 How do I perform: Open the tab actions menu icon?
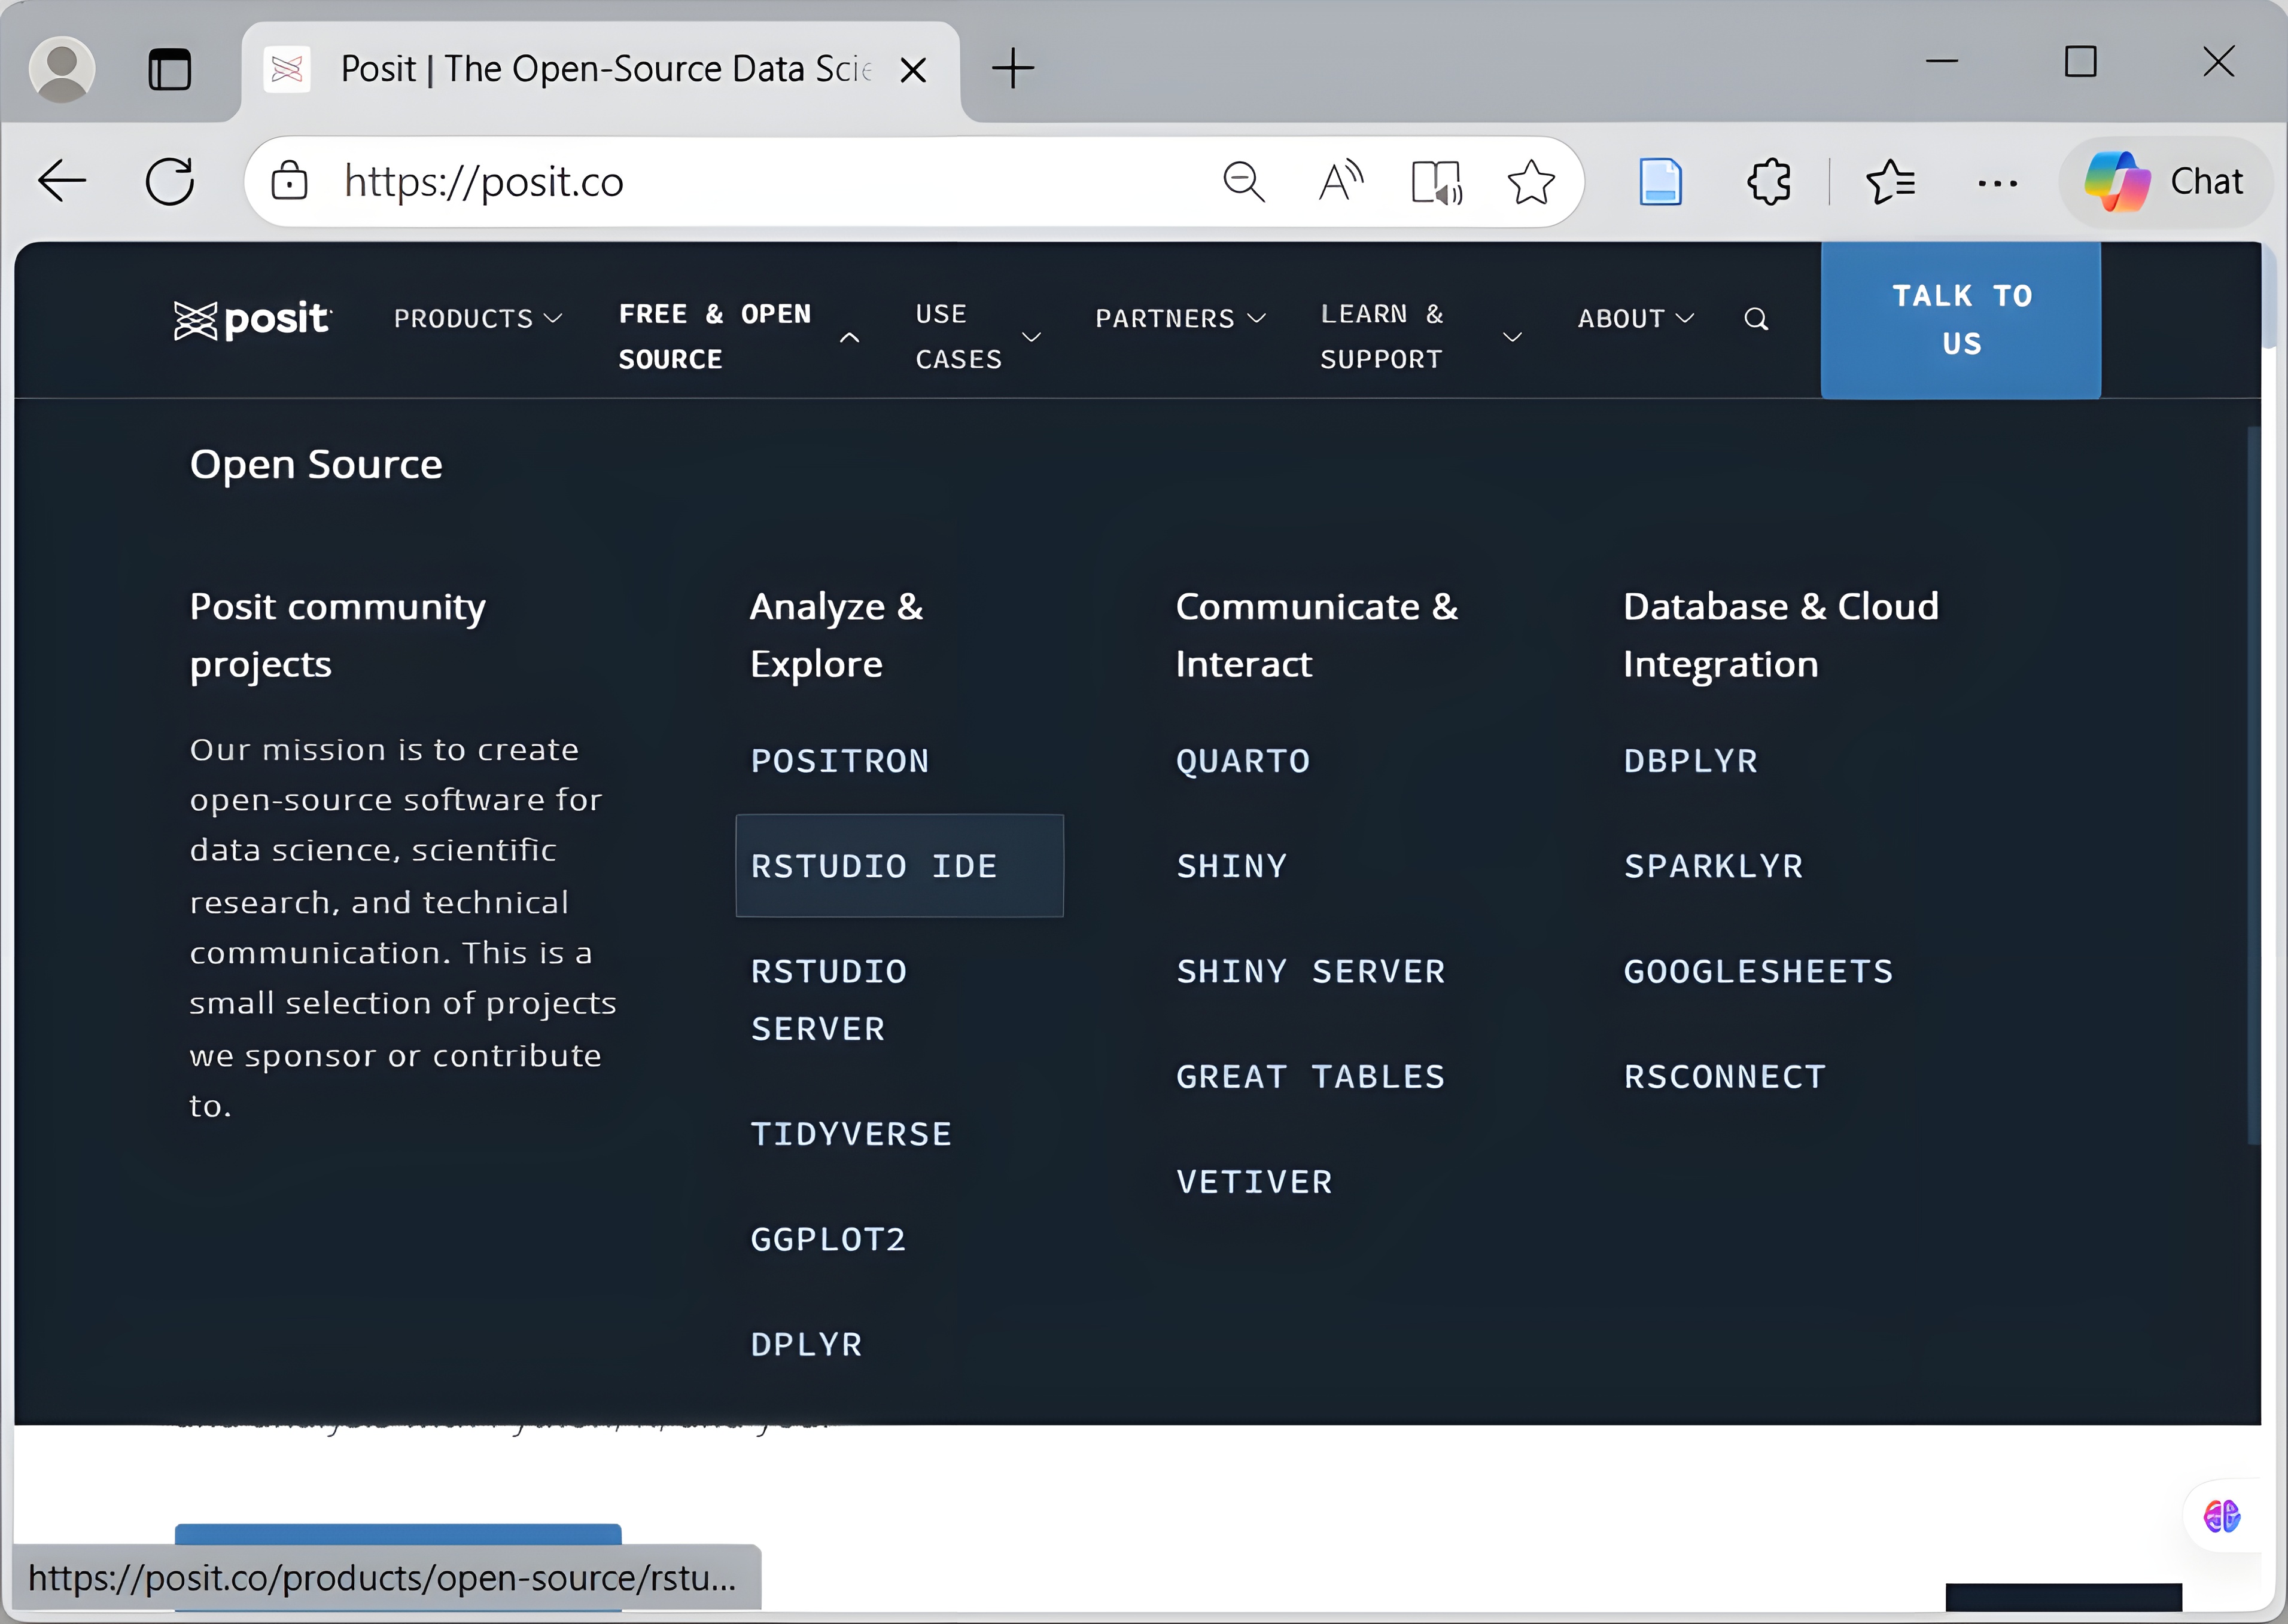click(169, 69)
